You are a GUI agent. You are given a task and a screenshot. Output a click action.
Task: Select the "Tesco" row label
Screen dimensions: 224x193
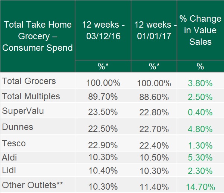pyautogui.click(x=14, y=143)
